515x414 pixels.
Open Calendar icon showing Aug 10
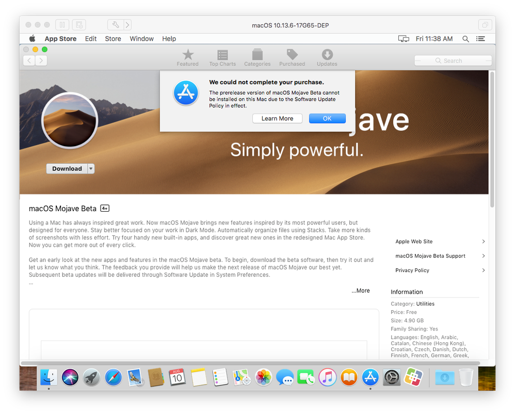click(x=178, y=377)
